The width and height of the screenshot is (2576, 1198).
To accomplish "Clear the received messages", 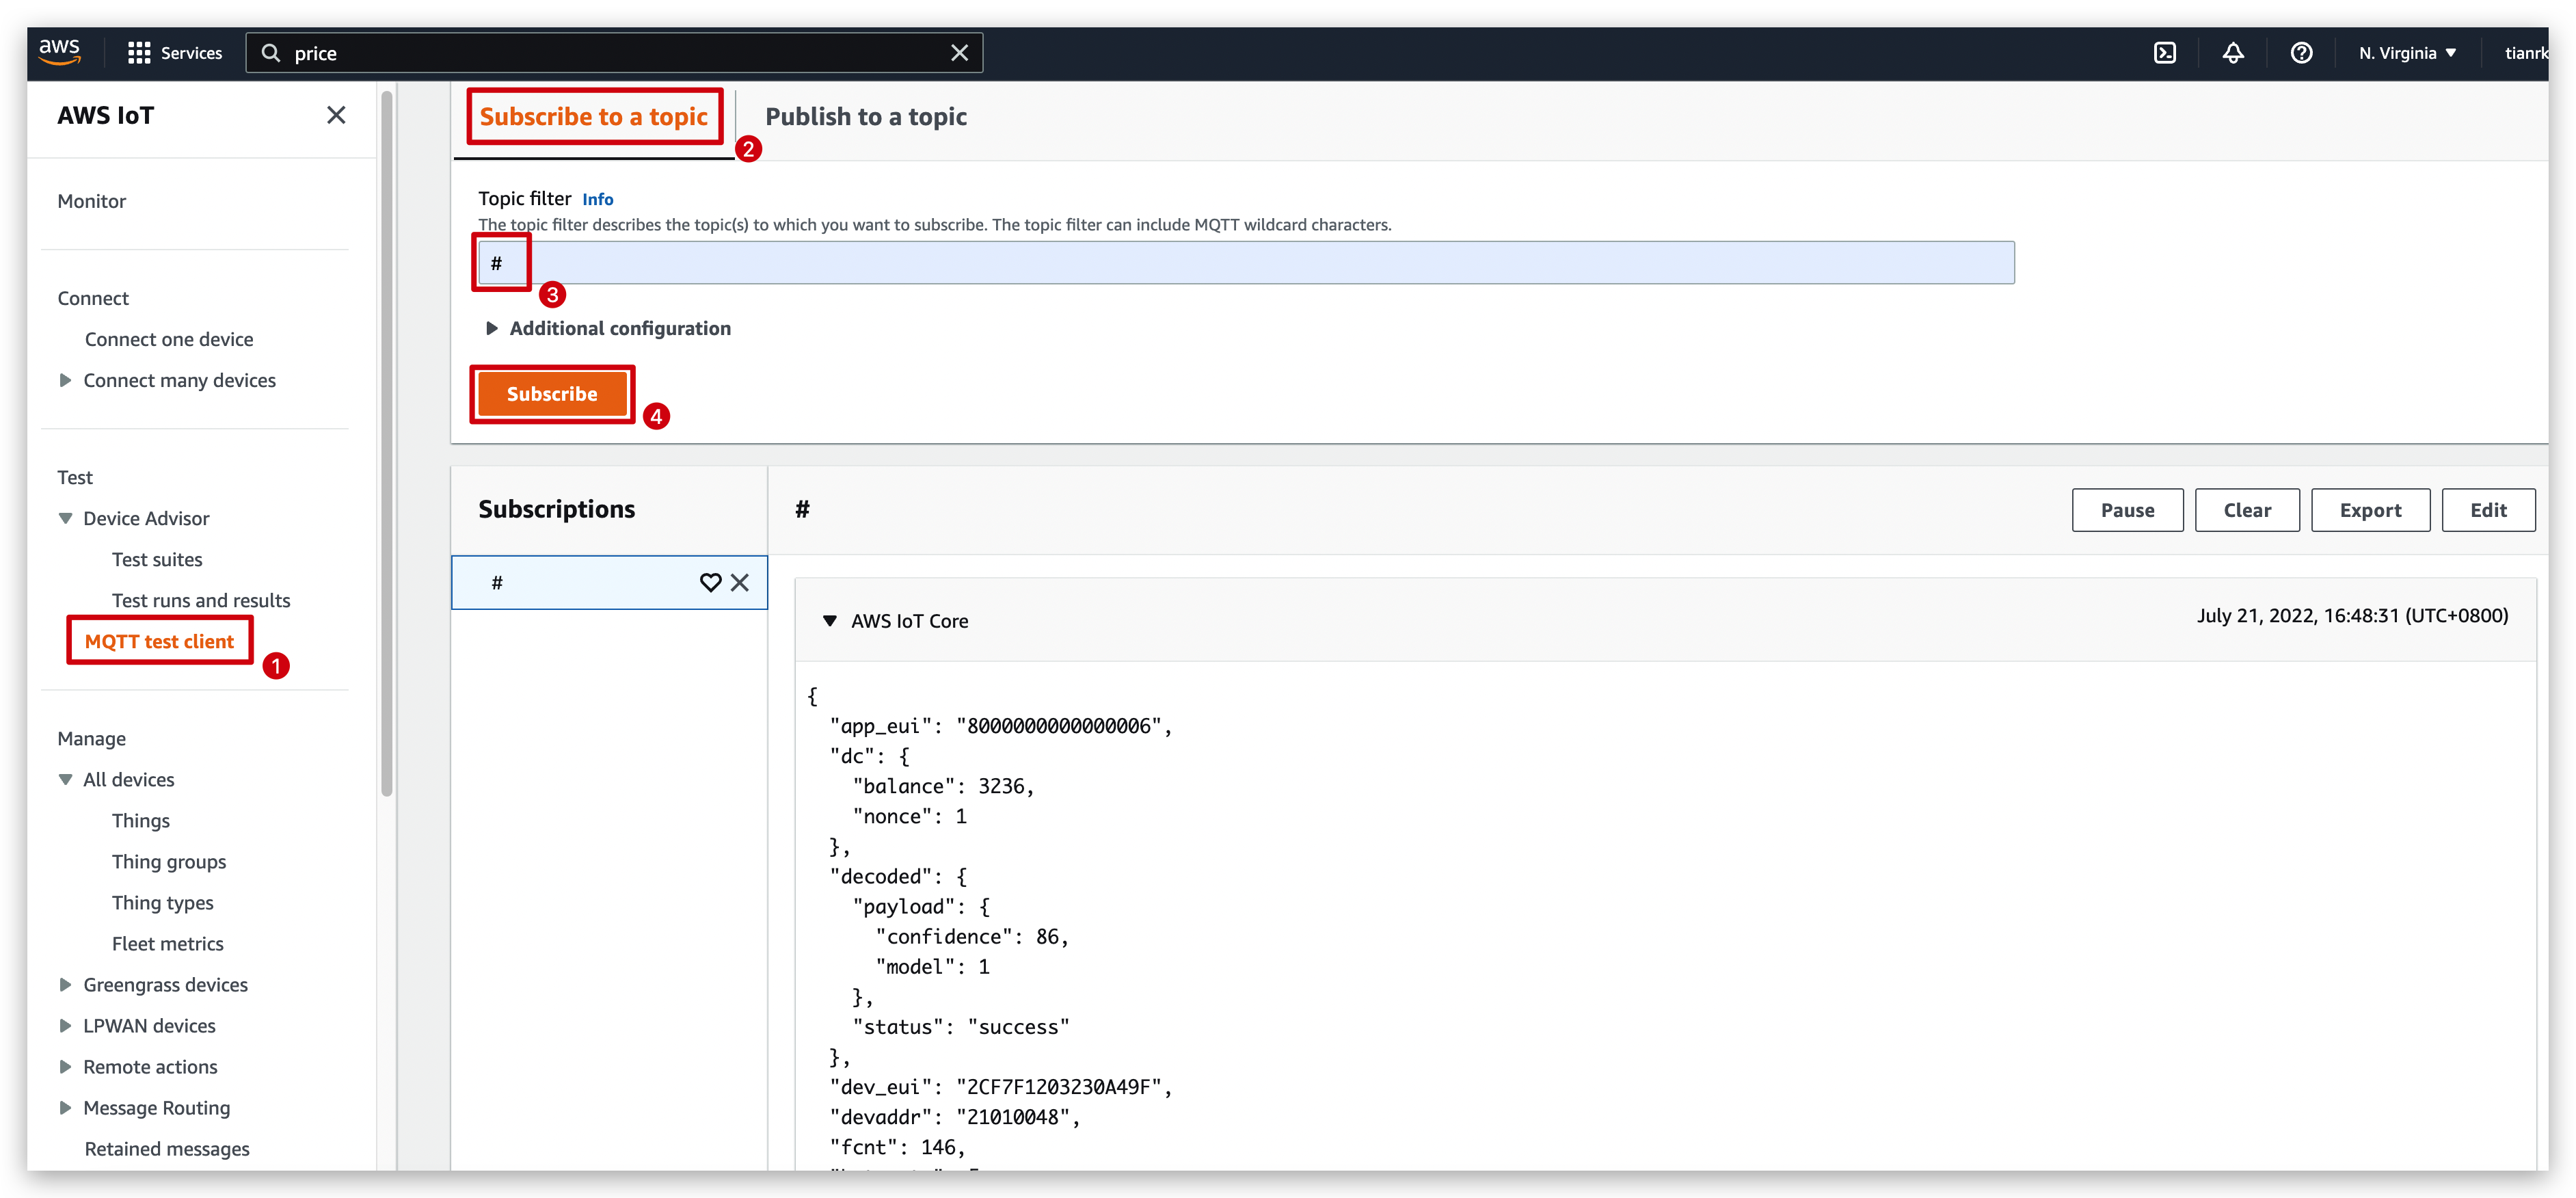I will coord(2247,510).
